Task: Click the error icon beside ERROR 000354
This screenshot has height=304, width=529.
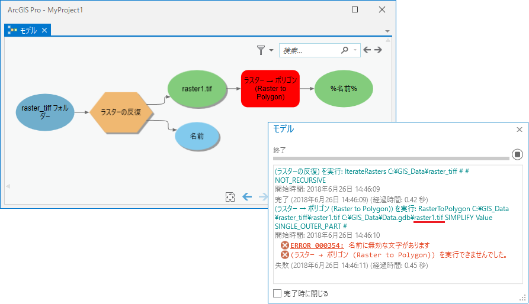Action: (x=285, y=245)
